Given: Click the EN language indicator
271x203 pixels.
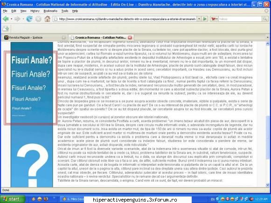Looking at the screenshot, I should point(212,199).
